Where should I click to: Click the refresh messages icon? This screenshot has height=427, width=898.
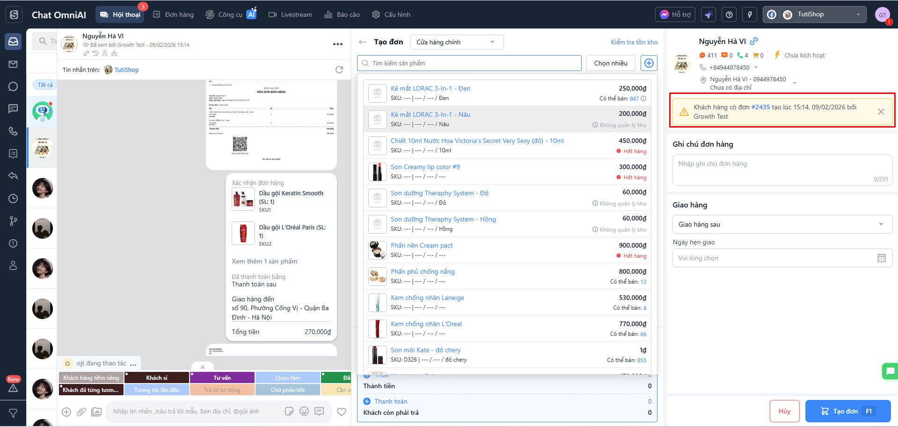pyautogui.click(x=339, y=70)
